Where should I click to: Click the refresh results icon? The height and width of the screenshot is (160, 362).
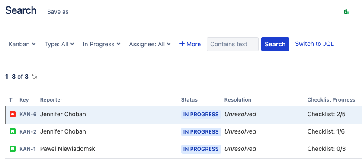click(34, 77)
